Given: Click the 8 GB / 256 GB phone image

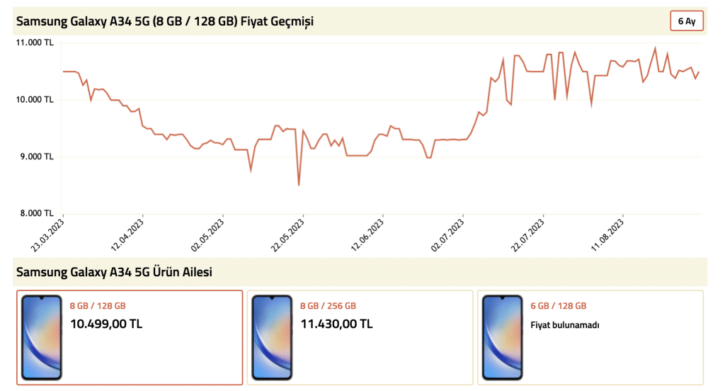Looking at the screenshot, I should (x=272, y=338).
